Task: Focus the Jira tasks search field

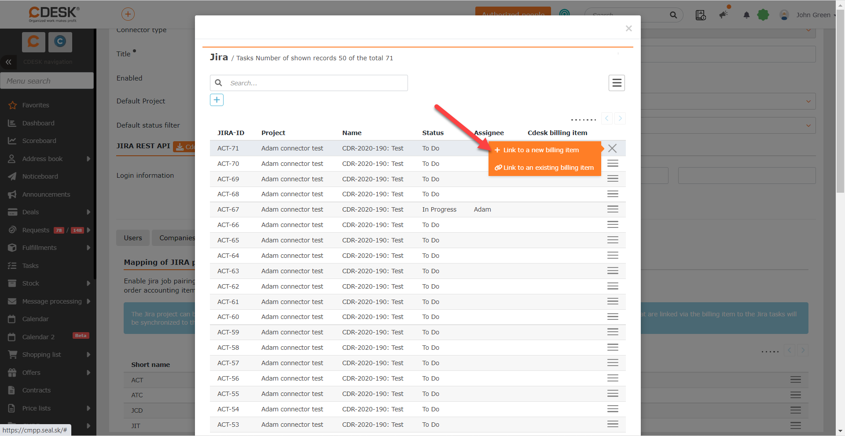Action: click(x=309, y=83)
